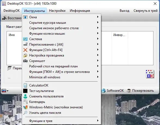Click the Windows-Metric colorful icon
Screen dimensions: 160x125
click(25, 107)
